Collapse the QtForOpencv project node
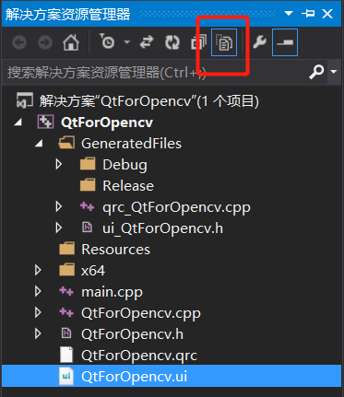This screenshot has width=344, height=397. tap(18, 123)
